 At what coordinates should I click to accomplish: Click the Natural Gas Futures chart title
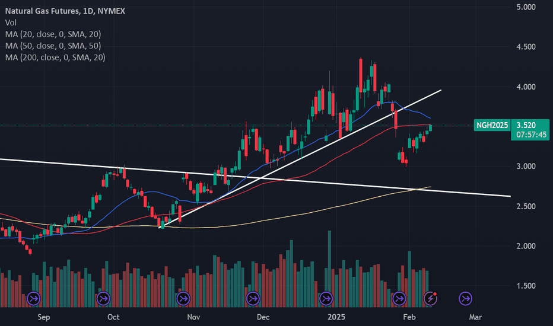pyautogui.click(x=65, y=11)
